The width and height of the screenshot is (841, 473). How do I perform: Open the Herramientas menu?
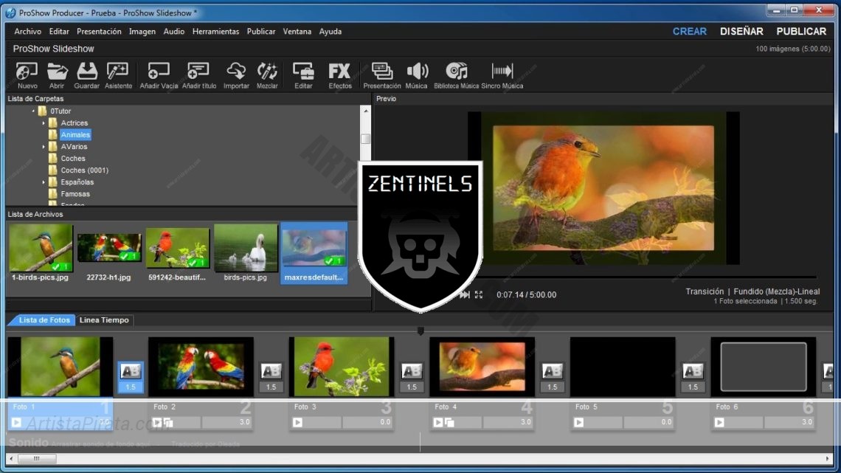tap(215, 32)
